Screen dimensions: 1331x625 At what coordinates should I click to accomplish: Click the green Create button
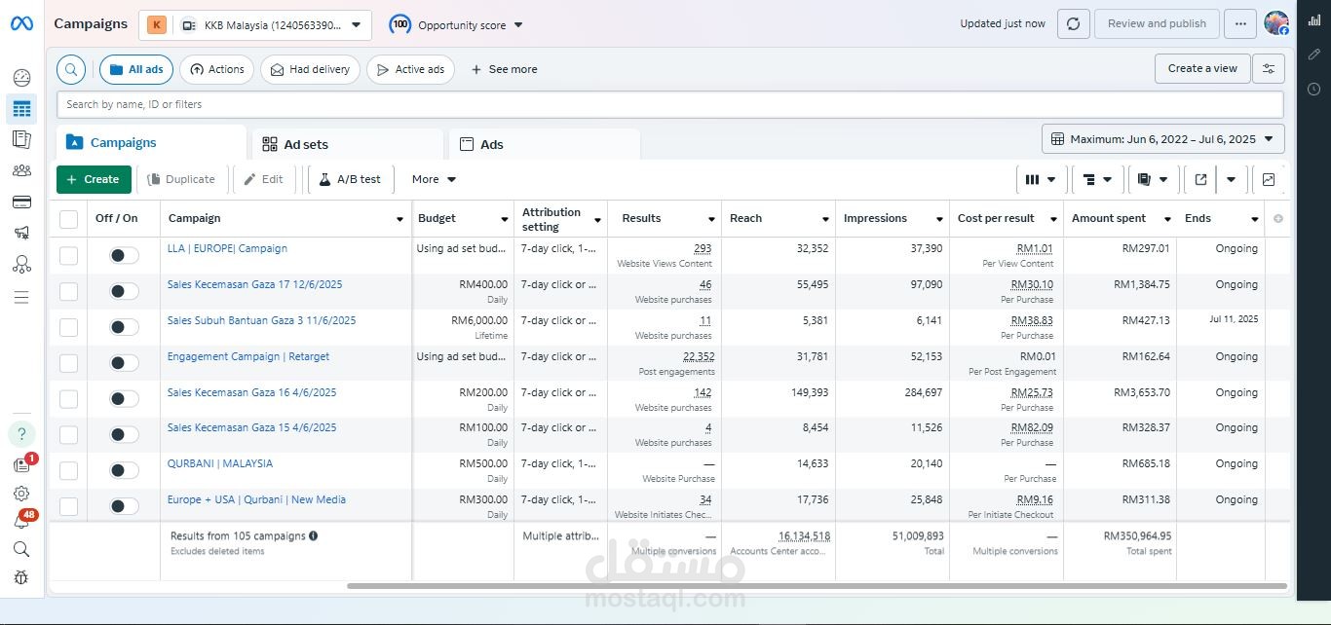94,179
